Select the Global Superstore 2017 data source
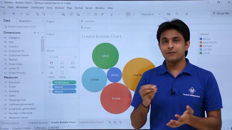 pos(20,27)
